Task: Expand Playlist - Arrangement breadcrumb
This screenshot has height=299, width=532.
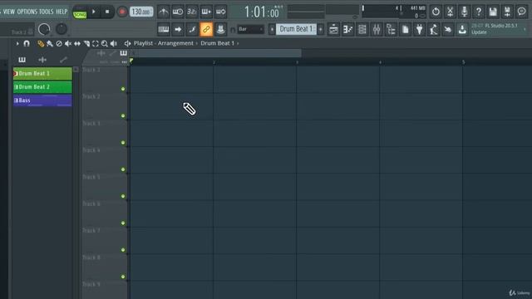Action: [163, 43]
